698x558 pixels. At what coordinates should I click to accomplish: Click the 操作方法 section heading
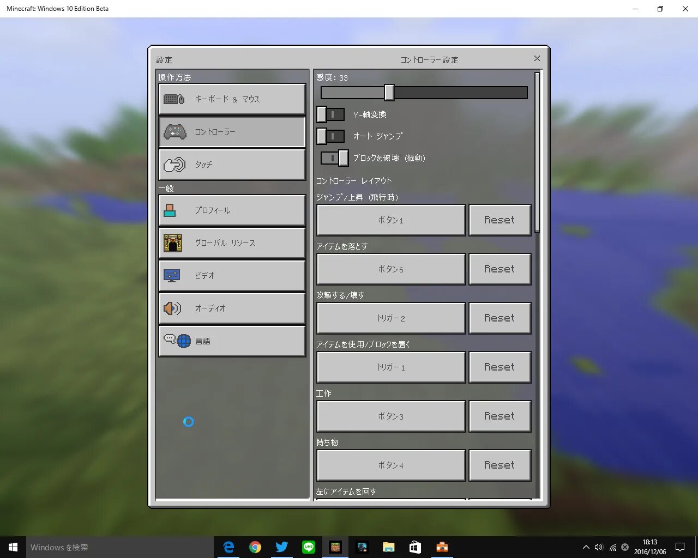click(x=174, y=77)
